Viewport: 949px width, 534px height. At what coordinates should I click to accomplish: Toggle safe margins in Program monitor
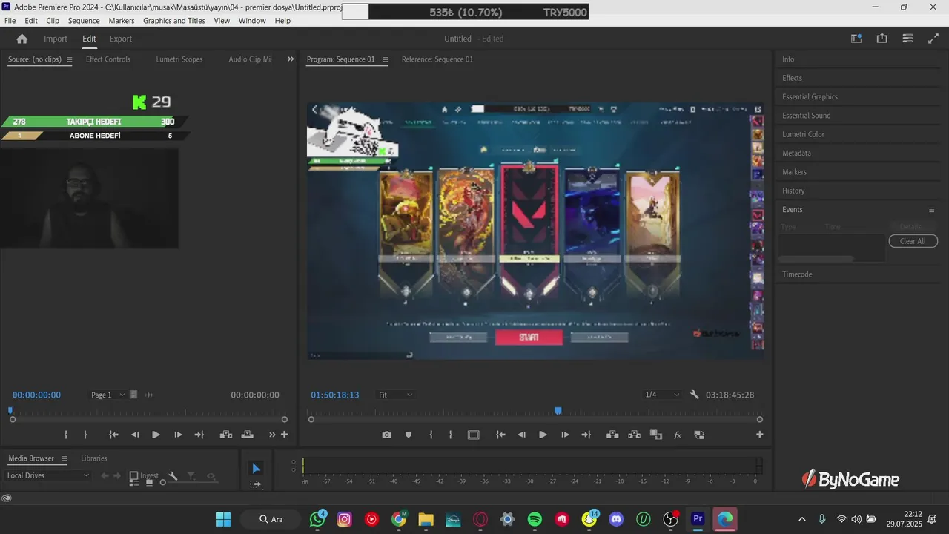[474, 435]
